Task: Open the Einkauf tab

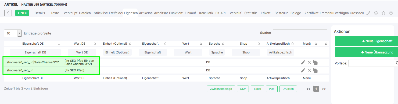Action: click(x=190, y=13)
